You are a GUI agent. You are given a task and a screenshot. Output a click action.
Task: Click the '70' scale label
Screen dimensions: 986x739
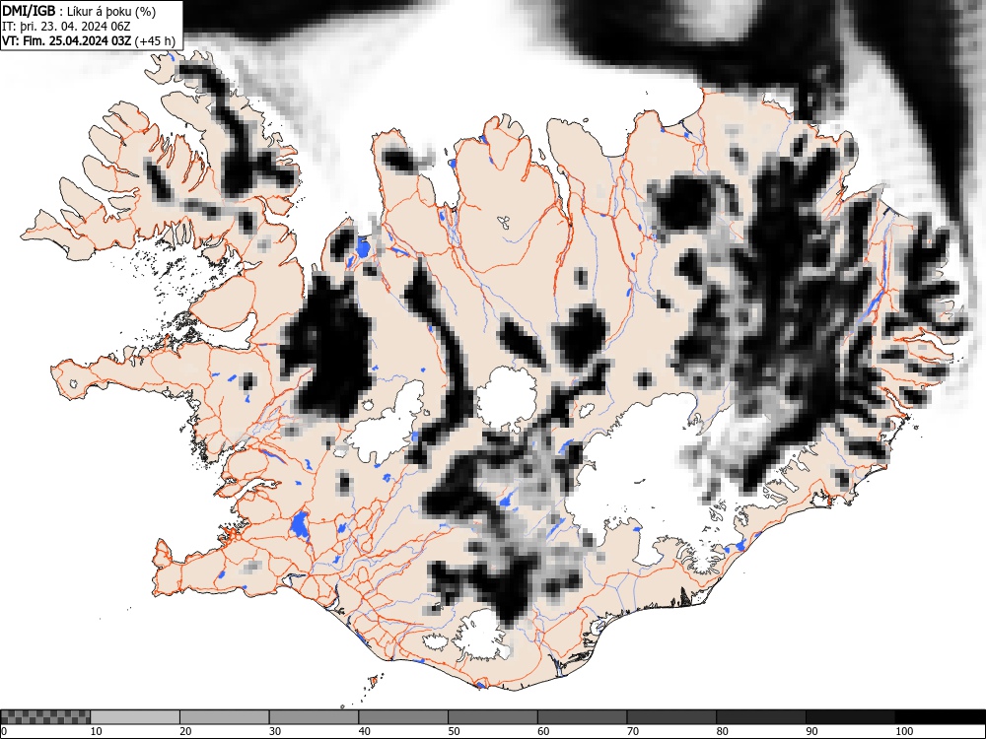(x=633, y=731)
